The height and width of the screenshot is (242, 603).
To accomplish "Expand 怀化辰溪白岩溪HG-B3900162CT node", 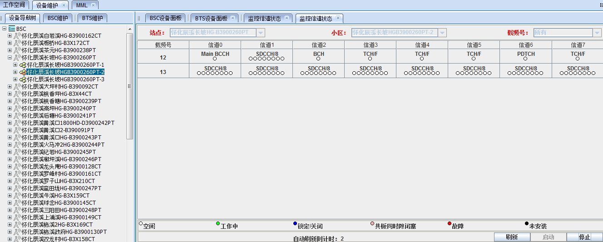I will pyautogui.click(x=10, y=36).
